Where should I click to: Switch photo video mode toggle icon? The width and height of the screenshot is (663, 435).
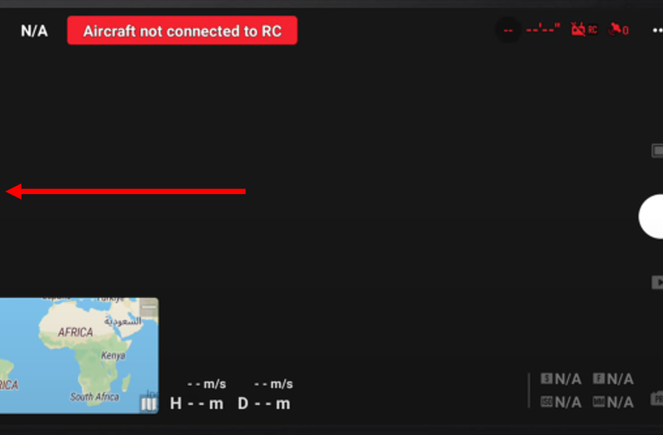pyautogui.click(x=657, y=150)
